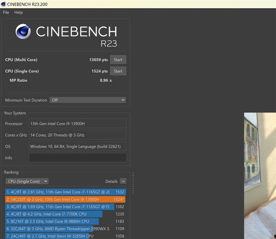Click the Processor field showing i9-13900H
This screenshot has height=239, width=276.
[77, 123]
